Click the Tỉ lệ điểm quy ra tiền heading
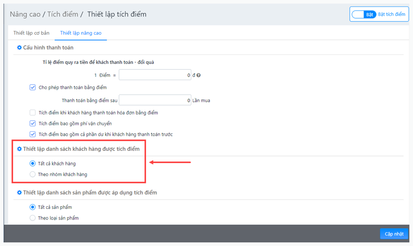Screen dimensions: 413x246 tap(98, 62)
